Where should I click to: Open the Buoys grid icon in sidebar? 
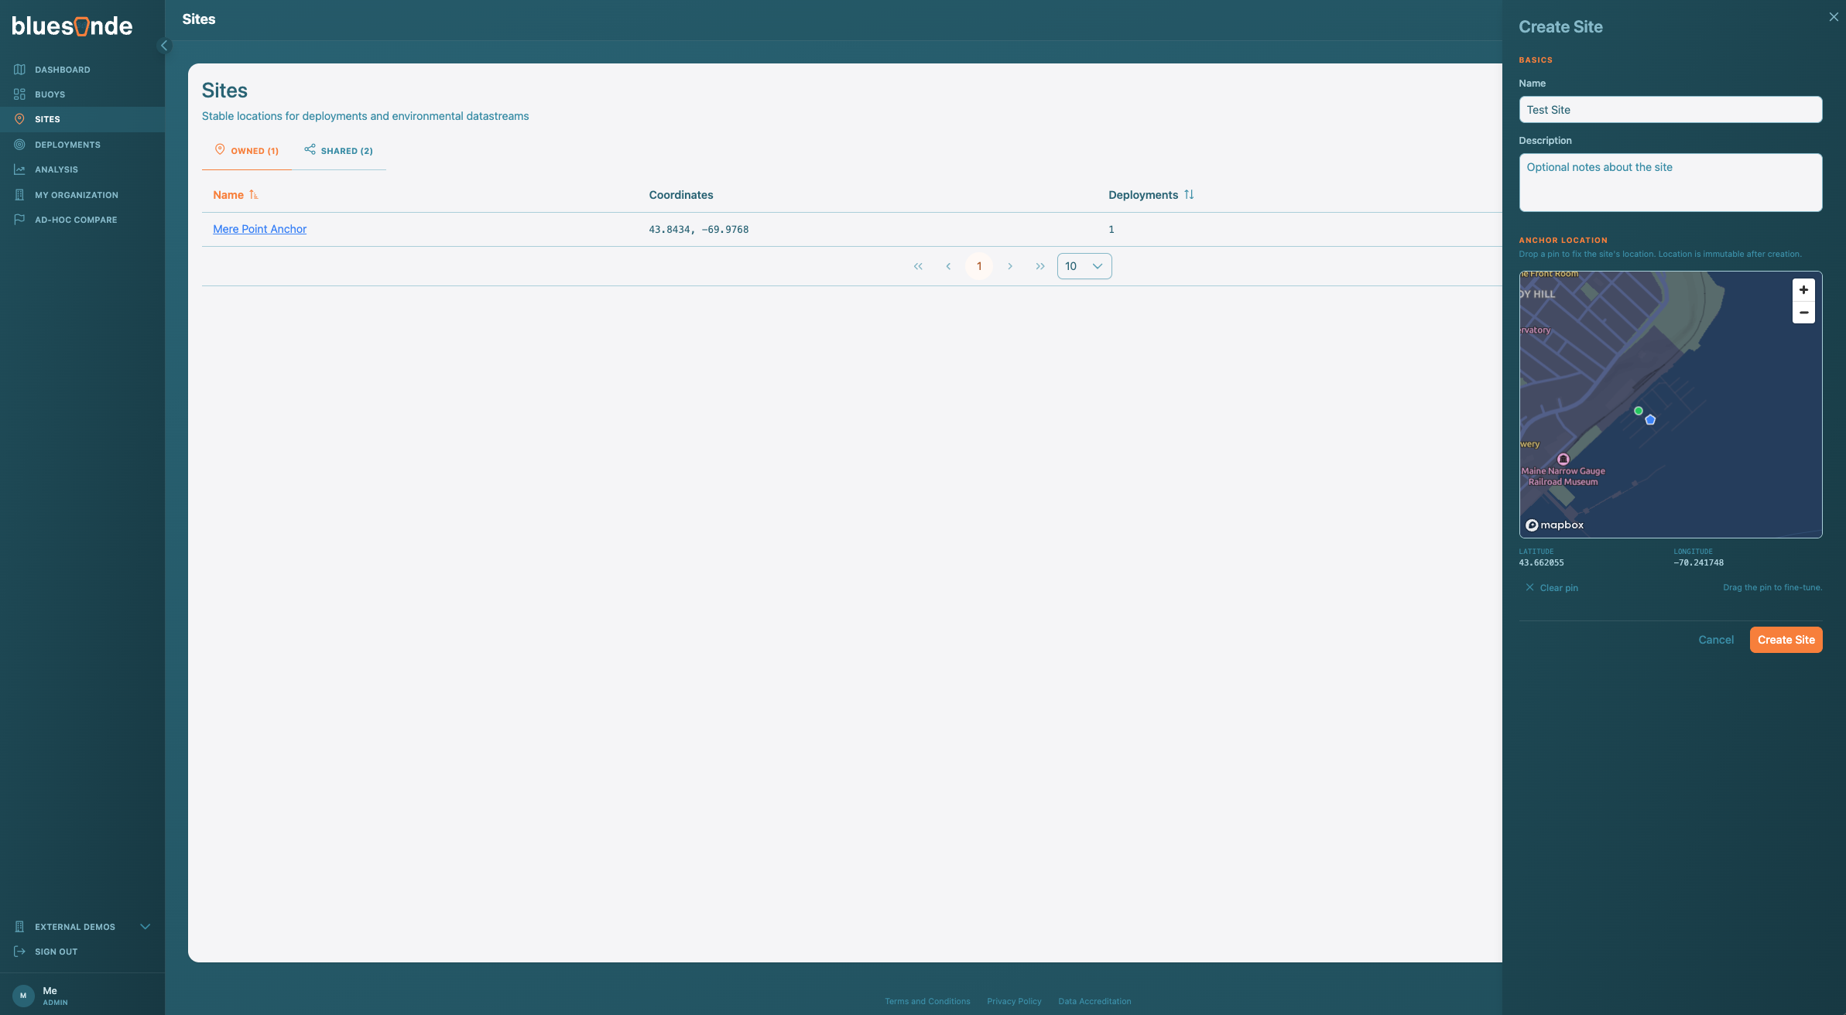point(19,94)
